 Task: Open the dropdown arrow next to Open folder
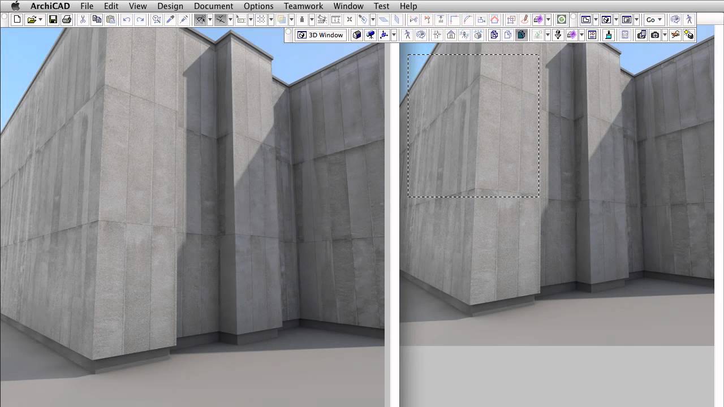click(x=41, y=20)
